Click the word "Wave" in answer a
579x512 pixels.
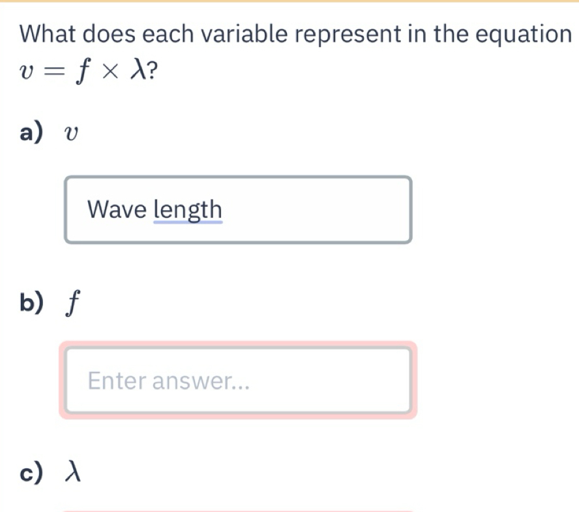118,211
